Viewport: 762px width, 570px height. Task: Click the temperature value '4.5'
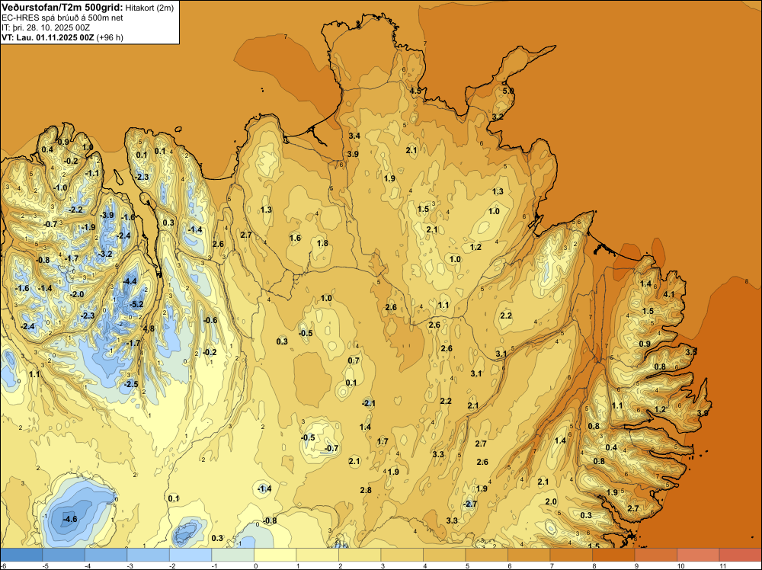[x=415, y=91]
